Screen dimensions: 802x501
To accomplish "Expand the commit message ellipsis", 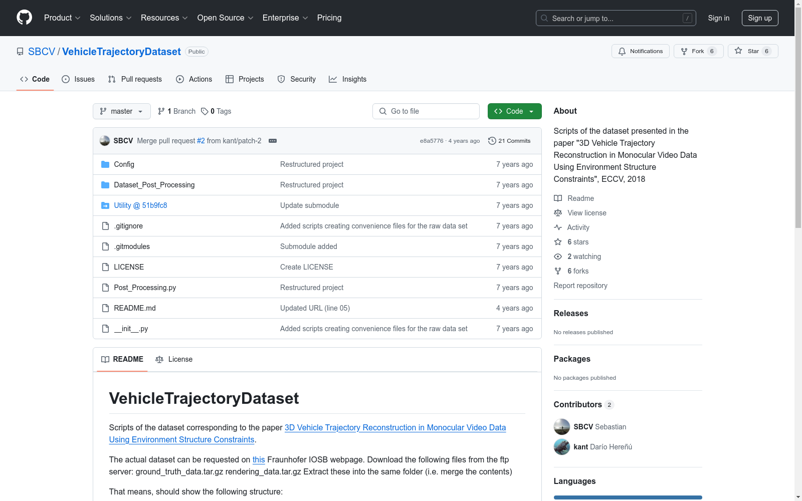I will [x=273, y=141].
